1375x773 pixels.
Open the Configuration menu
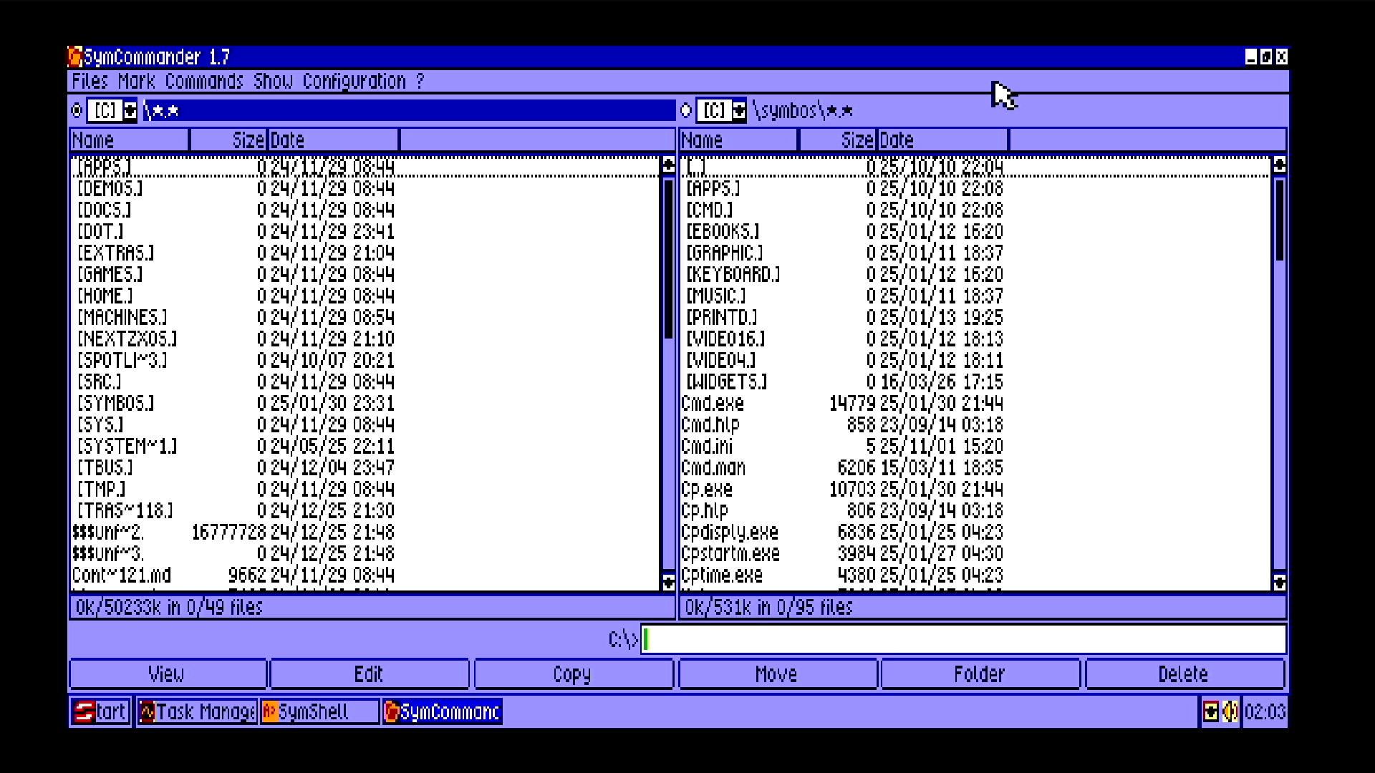click(354, 81)
